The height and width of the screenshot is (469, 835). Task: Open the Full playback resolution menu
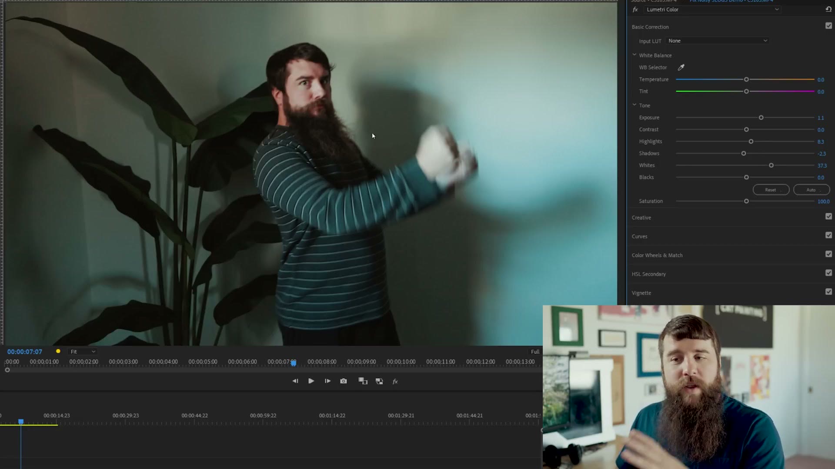[535, 352]
